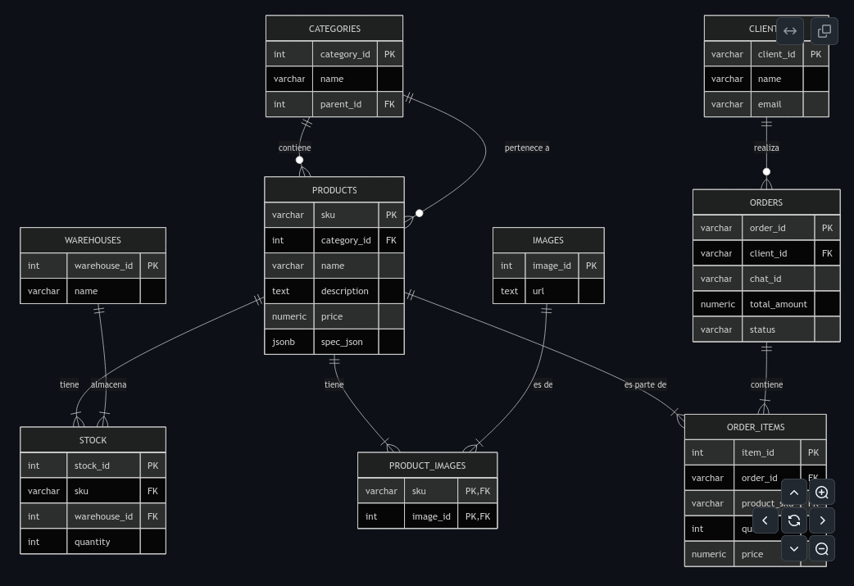Screen dimensions: 854x586
Task: Select spec_json field in PRODUCTS
Action: (x=334, y=342)
